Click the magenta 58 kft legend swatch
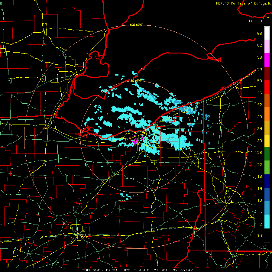Screen dimensions: 272x272 pos(267,60)
